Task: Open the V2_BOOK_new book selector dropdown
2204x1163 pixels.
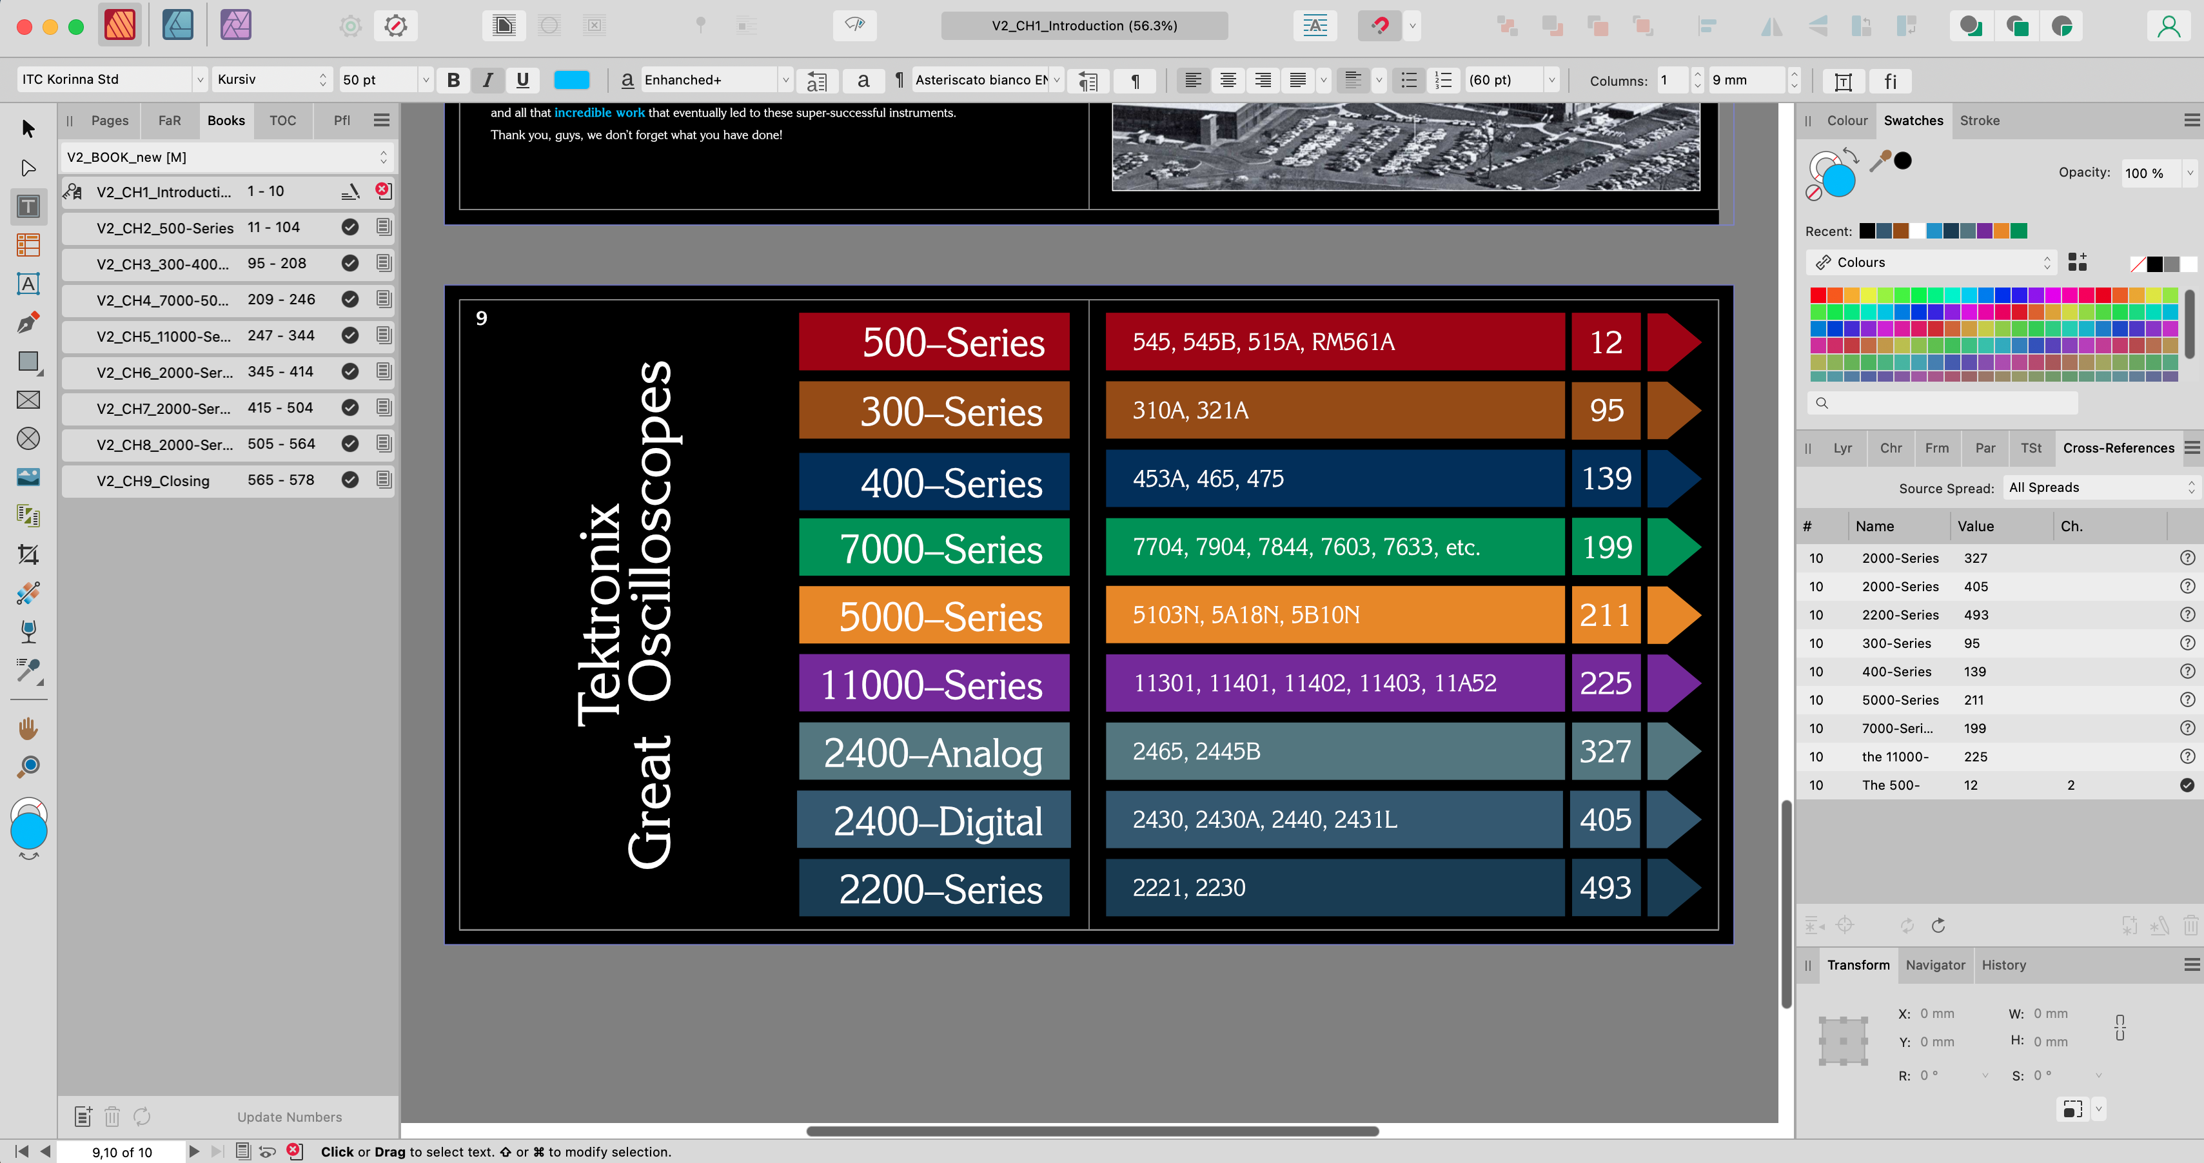Action: click(227, 157)
